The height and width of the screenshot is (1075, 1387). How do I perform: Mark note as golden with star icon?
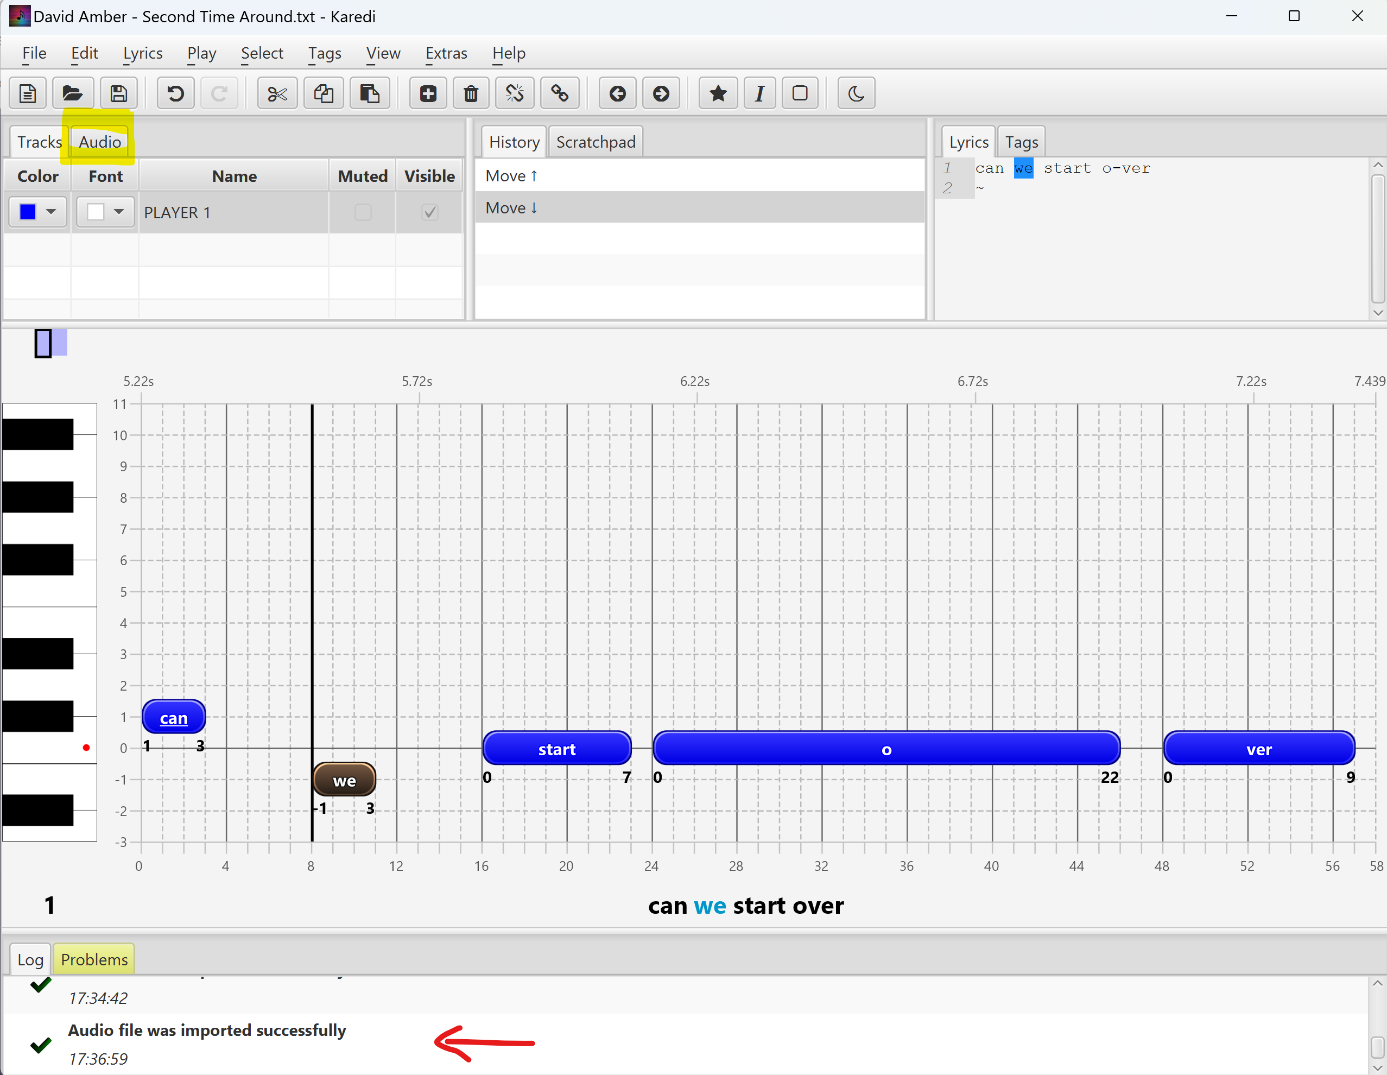click(718, 94)
